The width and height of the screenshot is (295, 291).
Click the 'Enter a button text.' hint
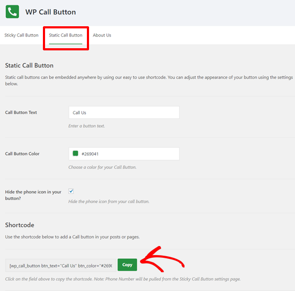click(86, 126)
